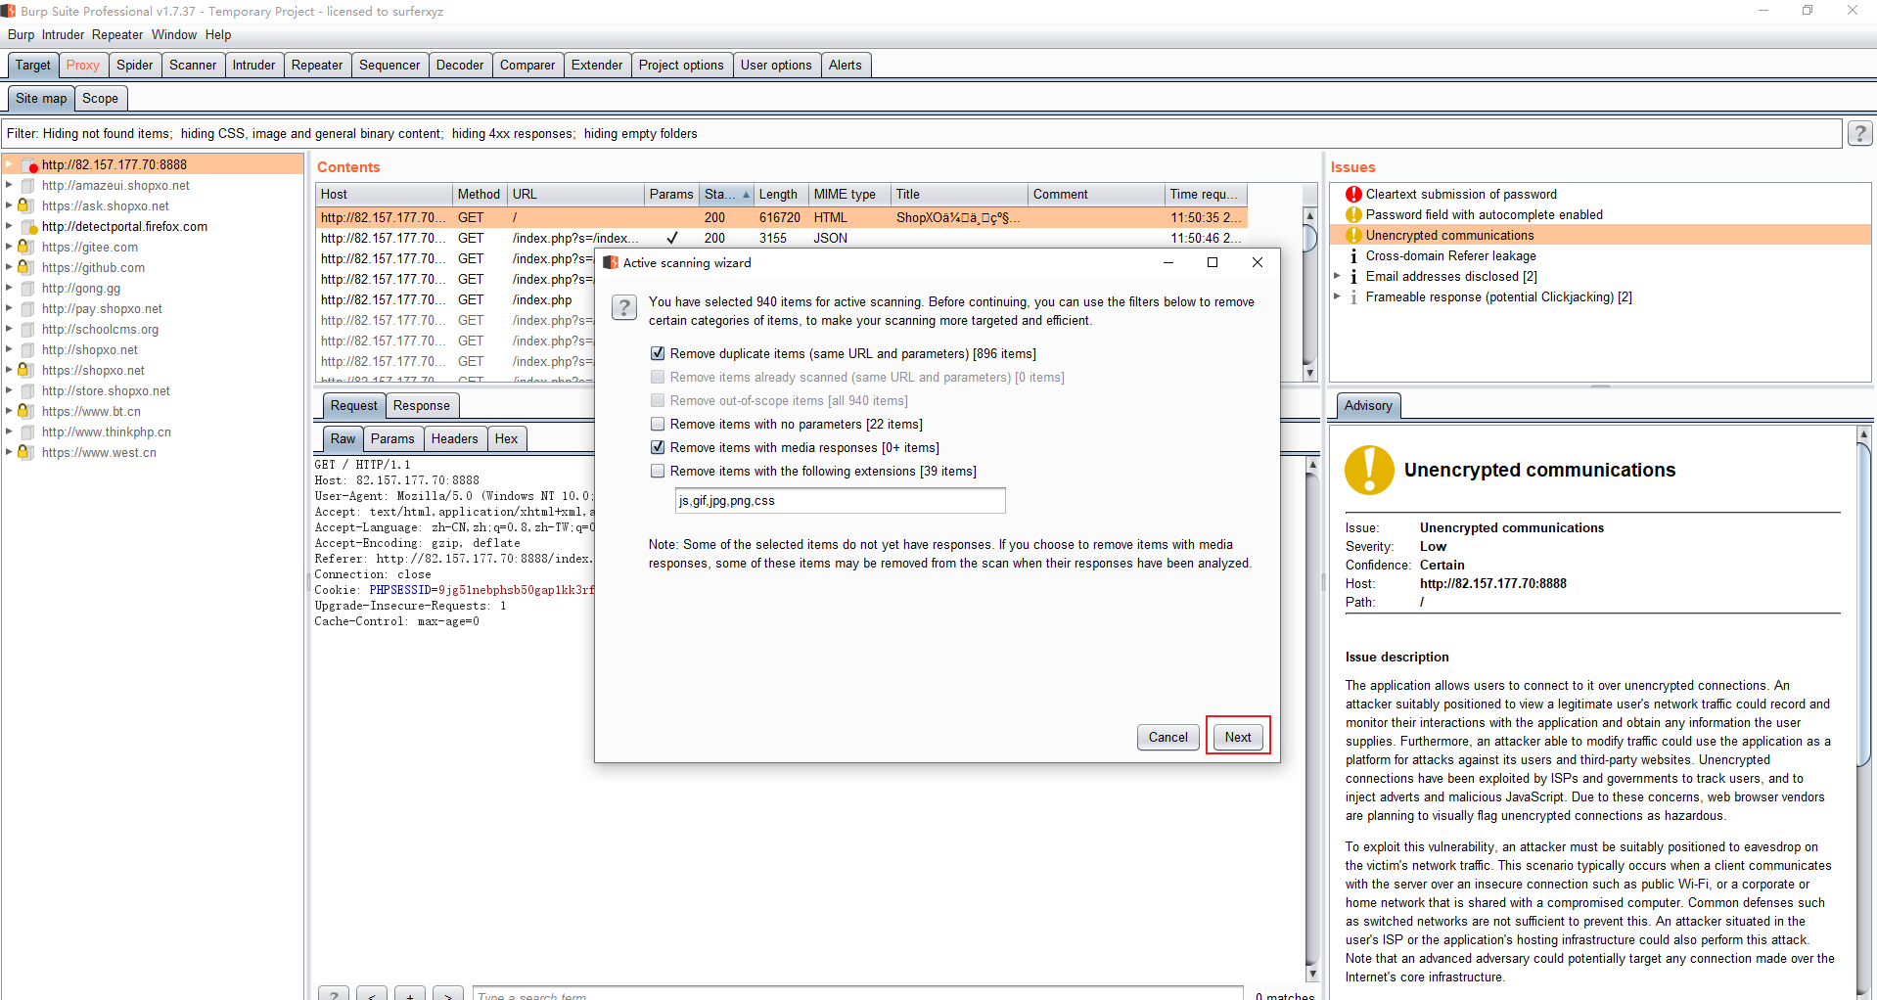Click the wizard help question mark icon

(624, 307)
